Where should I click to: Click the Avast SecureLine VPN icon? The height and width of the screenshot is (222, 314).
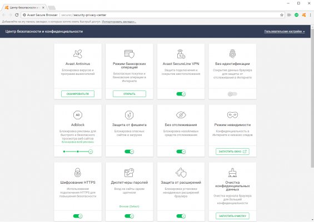coord(181,54)
